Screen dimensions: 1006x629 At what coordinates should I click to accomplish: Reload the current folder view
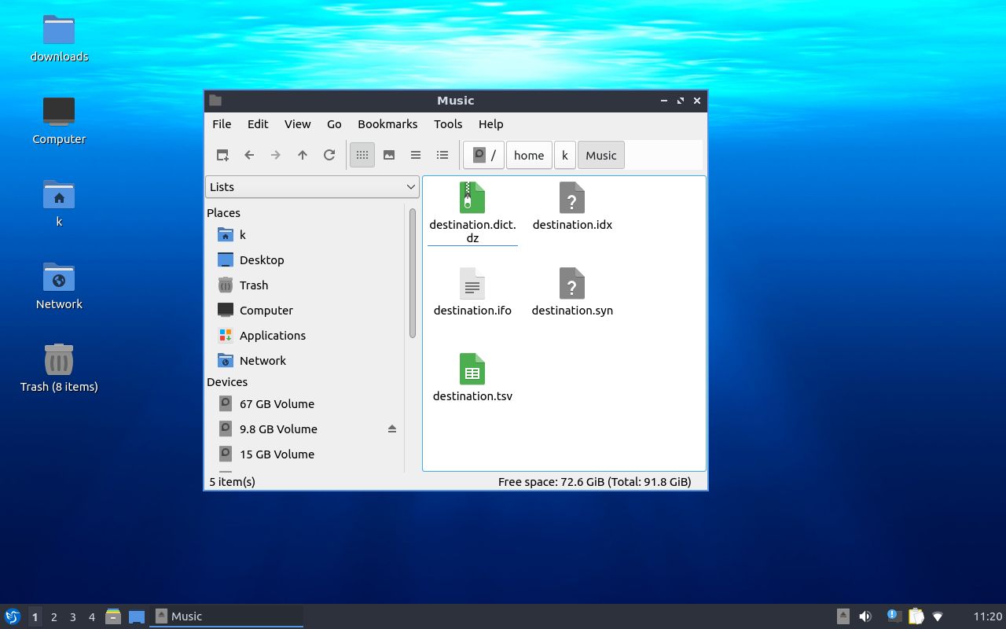pos(329,155)
